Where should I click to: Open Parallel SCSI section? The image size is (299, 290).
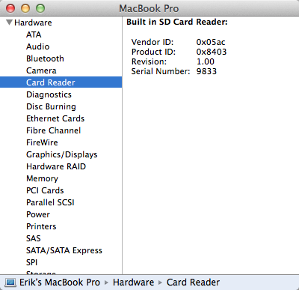coord(50,202)
